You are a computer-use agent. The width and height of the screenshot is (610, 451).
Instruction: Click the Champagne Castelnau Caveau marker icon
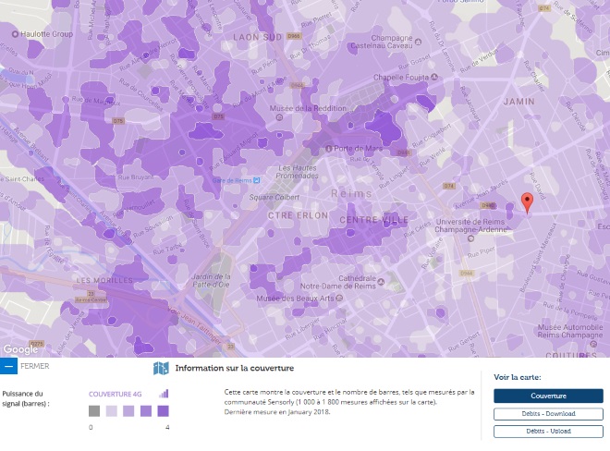(x=418, y=42)
